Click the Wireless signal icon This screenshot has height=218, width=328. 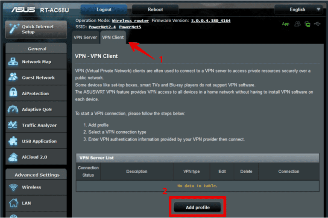(x=13, y=187)
